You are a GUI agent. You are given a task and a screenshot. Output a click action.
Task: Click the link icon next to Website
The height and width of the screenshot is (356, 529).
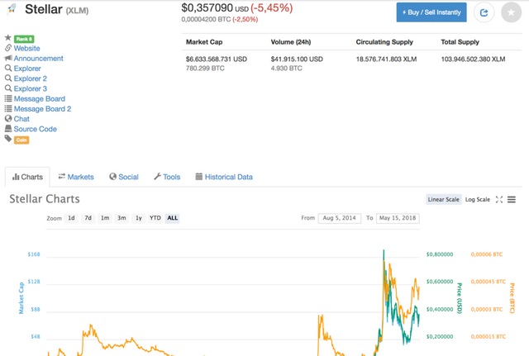[8, 48]
